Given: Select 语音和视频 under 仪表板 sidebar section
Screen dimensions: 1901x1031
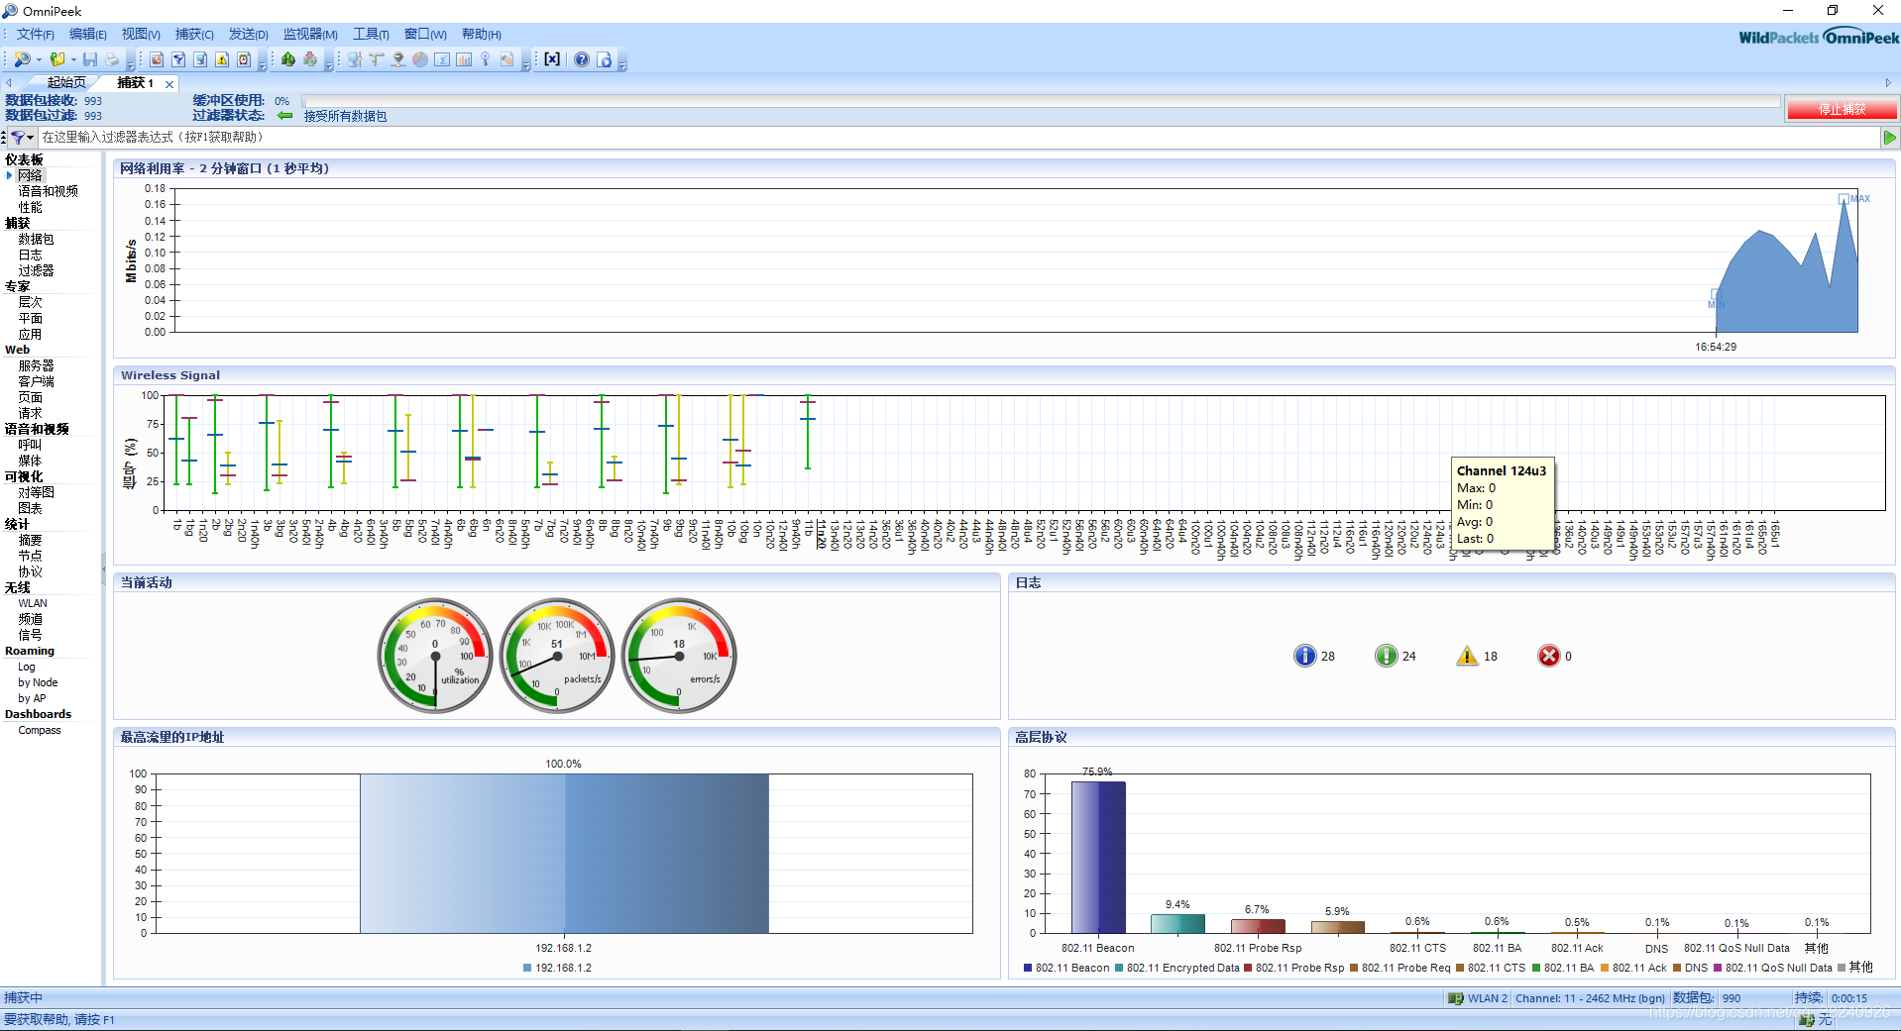Looking at the screenshot, I should pos(48,191).
